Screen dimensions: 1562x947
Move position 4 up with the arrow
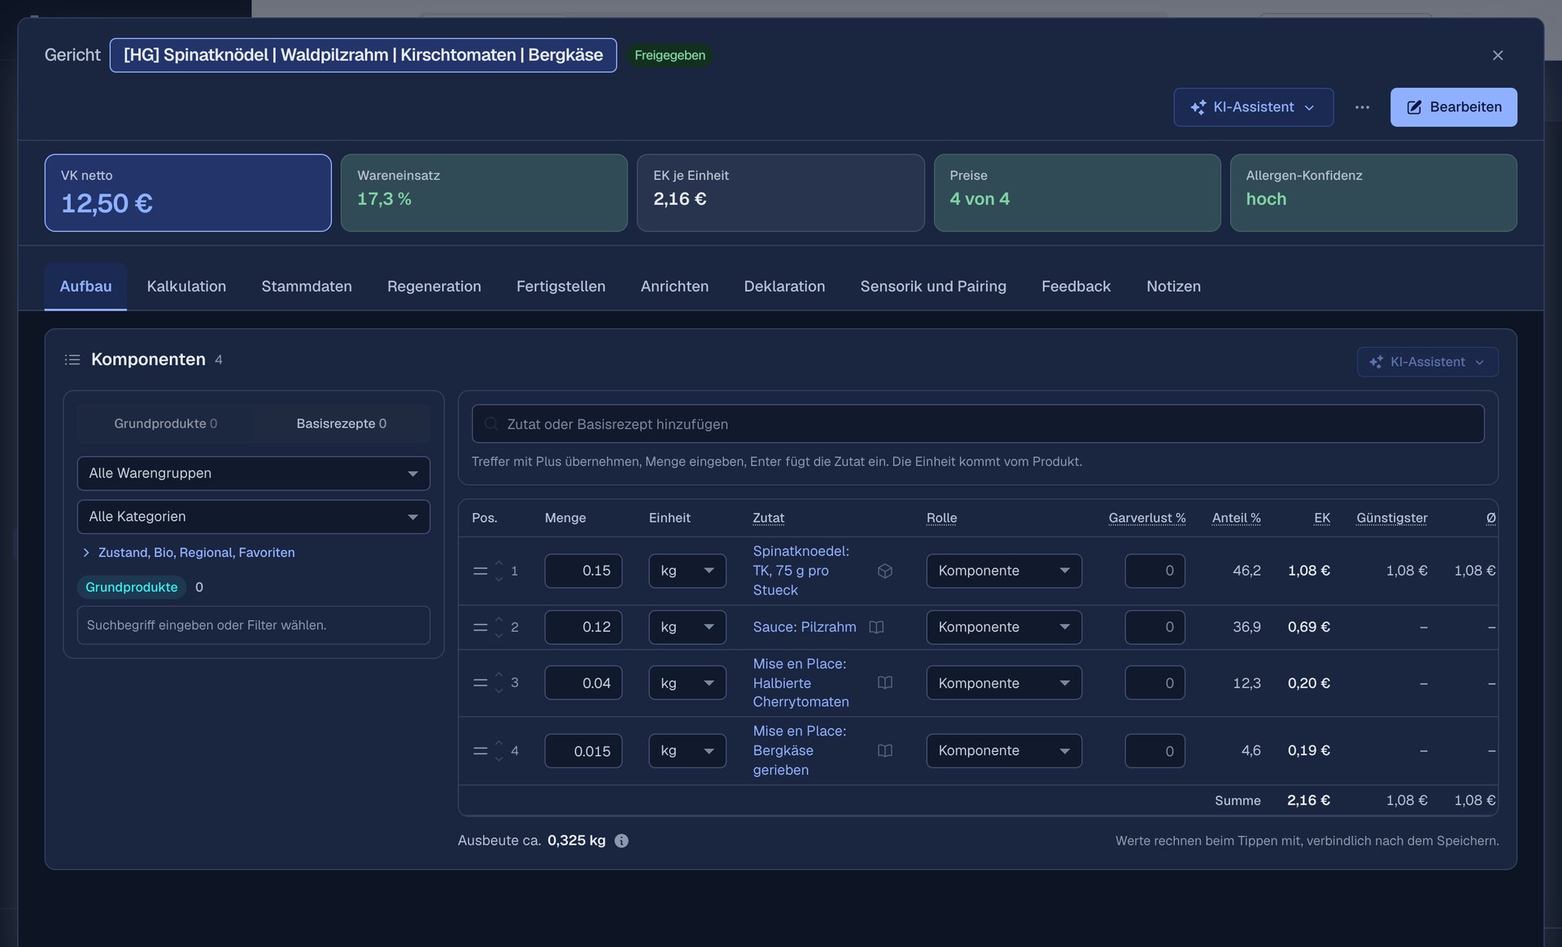(499, 742)
